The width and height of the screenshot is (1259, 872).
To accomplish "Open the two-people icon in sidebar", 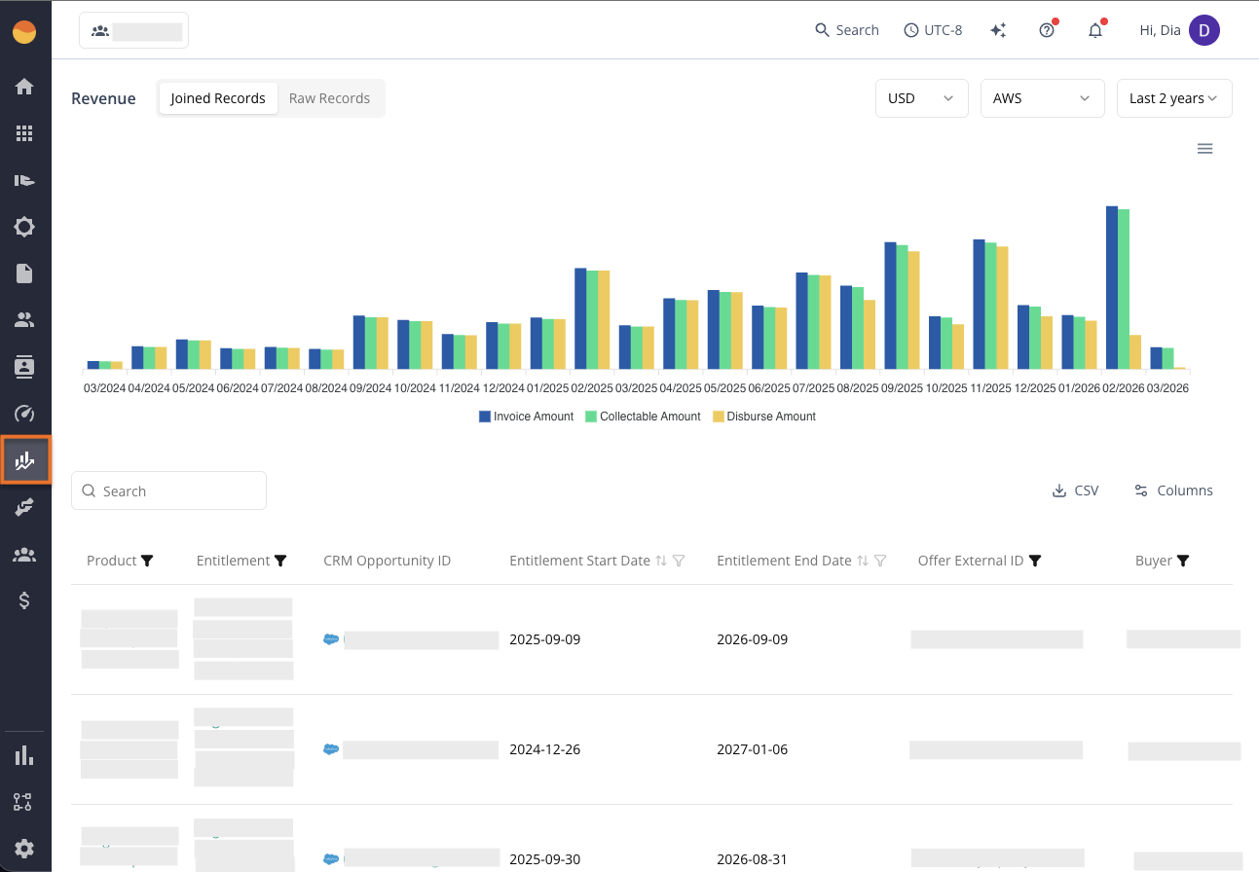I will click(x=24, y=319).
